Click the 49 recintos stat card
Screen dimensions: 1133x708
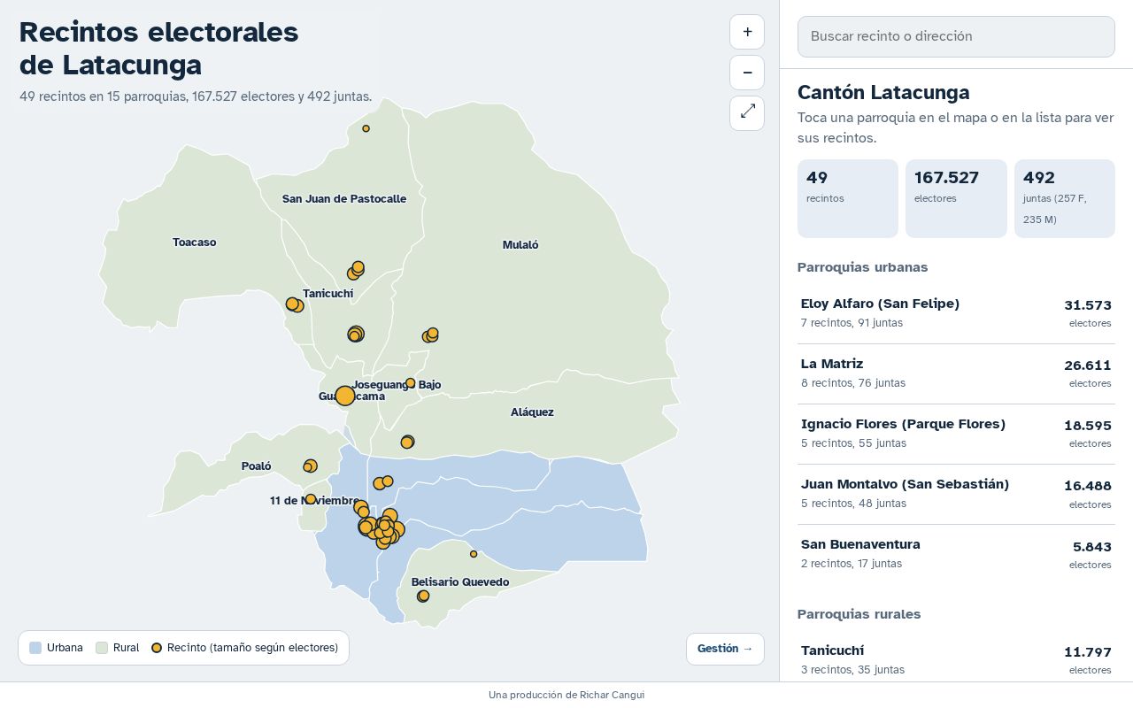848,198
